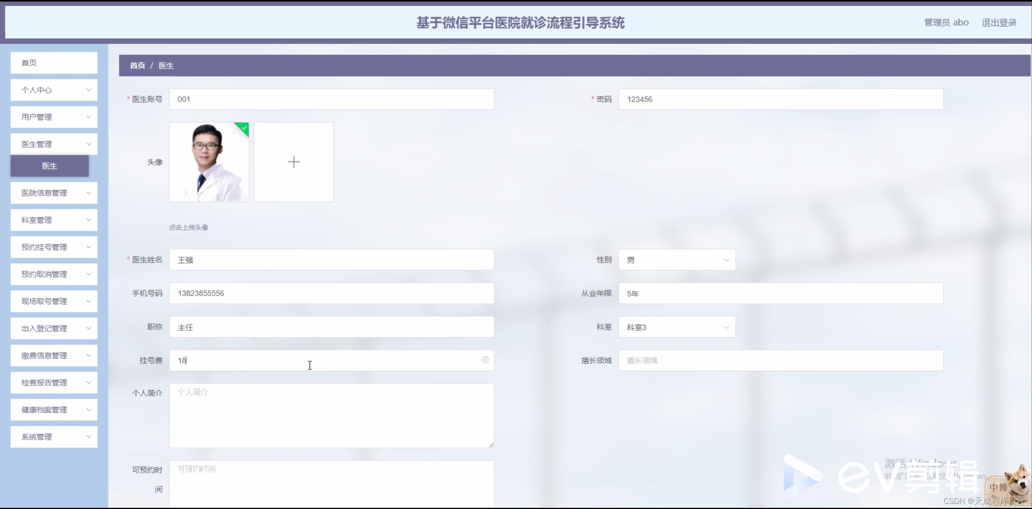
Task: Click 首页 in the breadcrumb
Action: pos(137,65)
